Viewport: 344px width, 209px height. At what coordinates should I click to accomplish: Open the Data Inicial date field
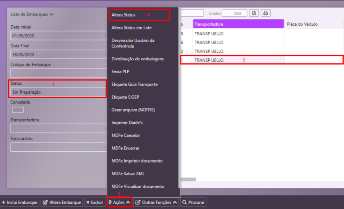[58, 36]
